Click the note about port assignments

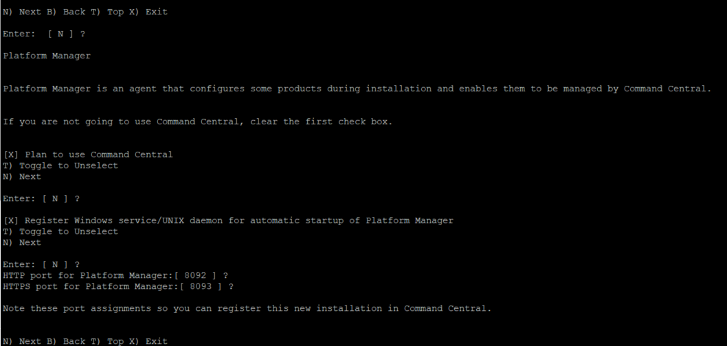[247, 308]
